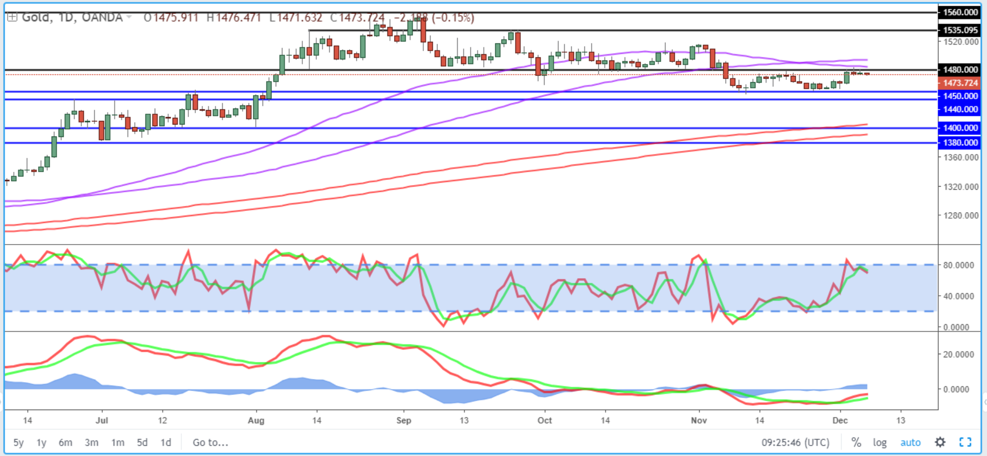The width and height of the screenshot is (987, 456).
Task: Select the 6m time range
Action: point(65,443)
